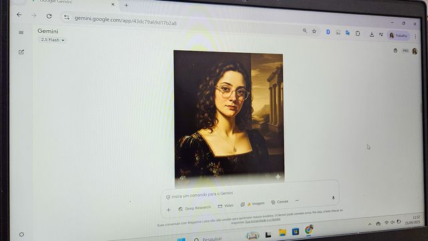Click the PRO badge
Screen dimensions: 428x241
(x=405, y=51)
